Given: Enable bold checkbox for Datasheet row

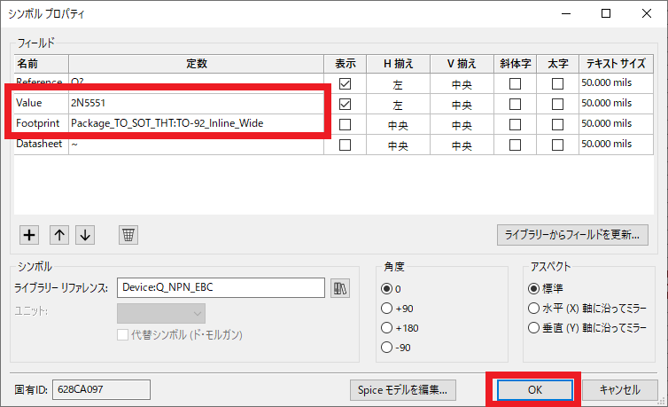Looking at the screenshot, I should point(557,145).
